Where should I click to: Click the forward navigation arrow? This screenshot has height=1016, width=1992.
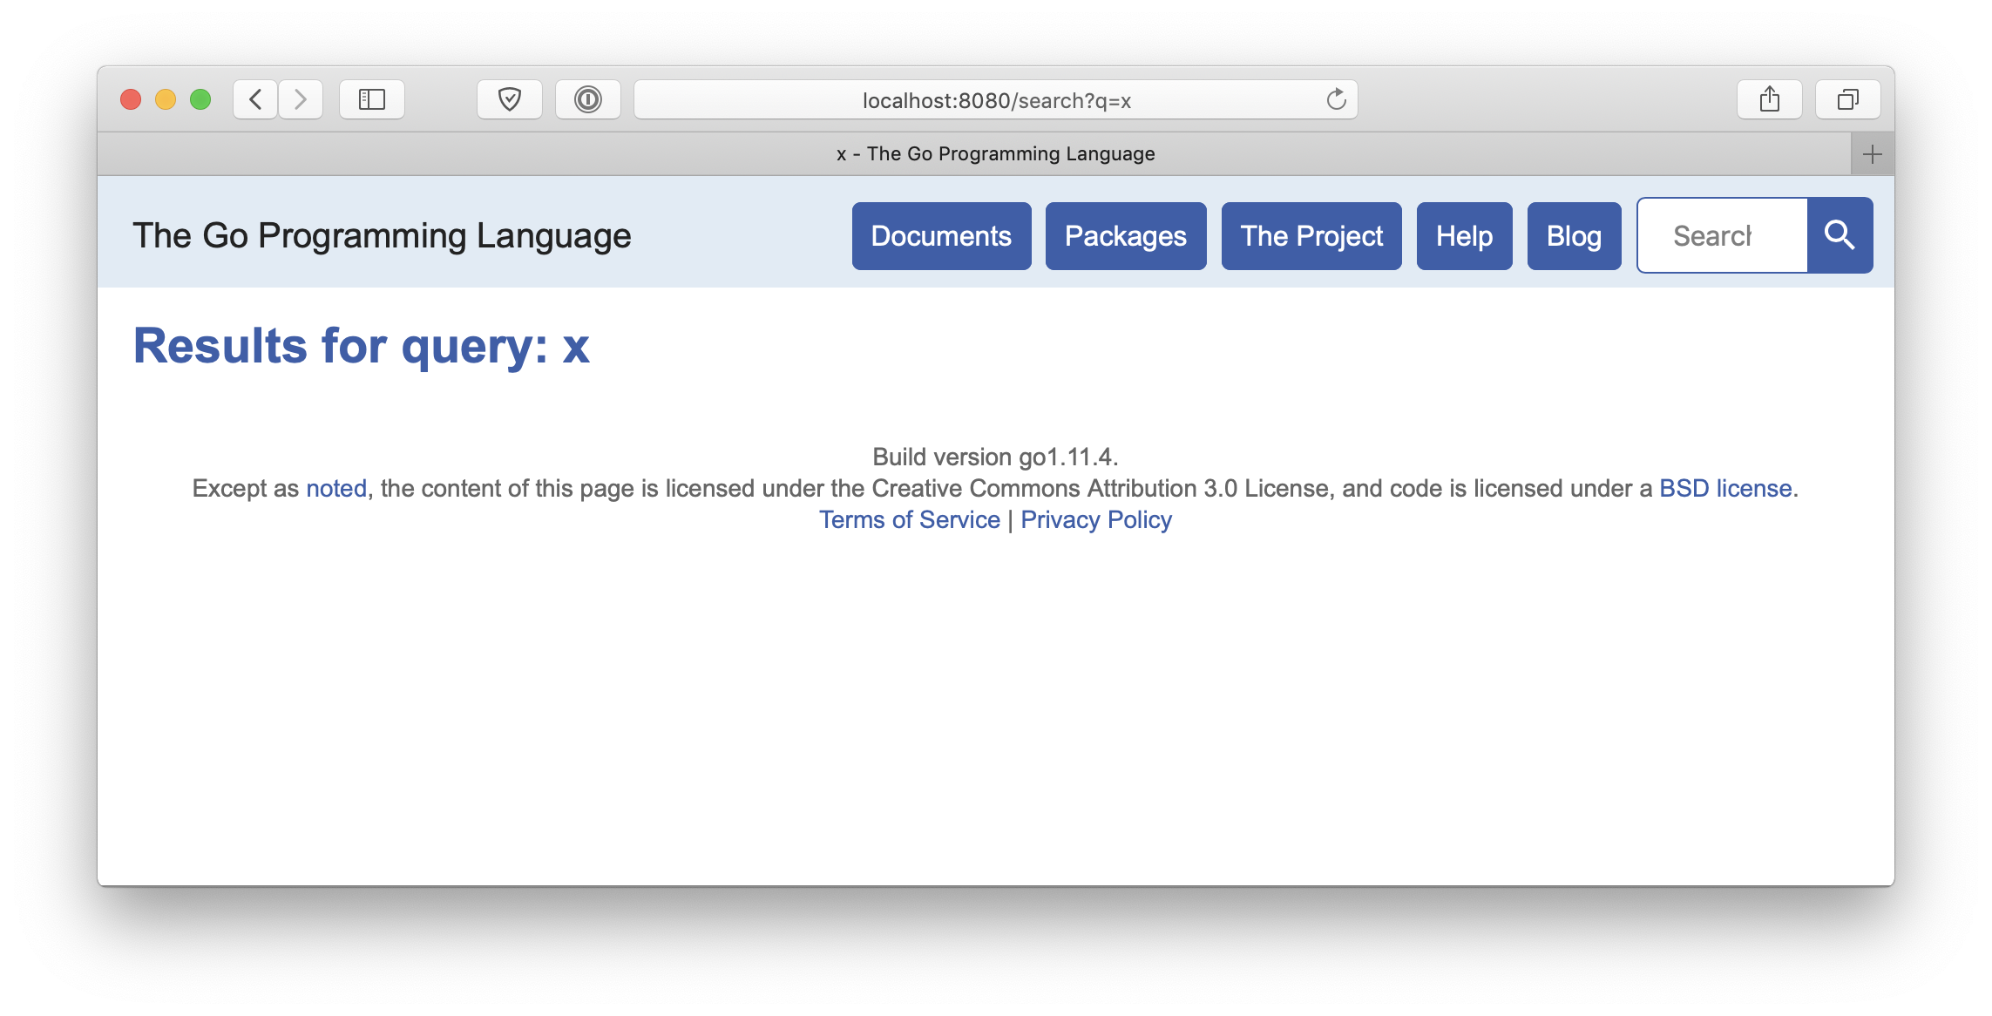pyautogui.click(x=300, y=98)
